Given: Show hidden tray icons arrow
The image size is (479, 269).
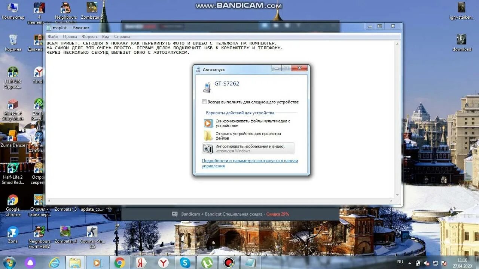Looking at the screenshot, I should click(410, 263).
